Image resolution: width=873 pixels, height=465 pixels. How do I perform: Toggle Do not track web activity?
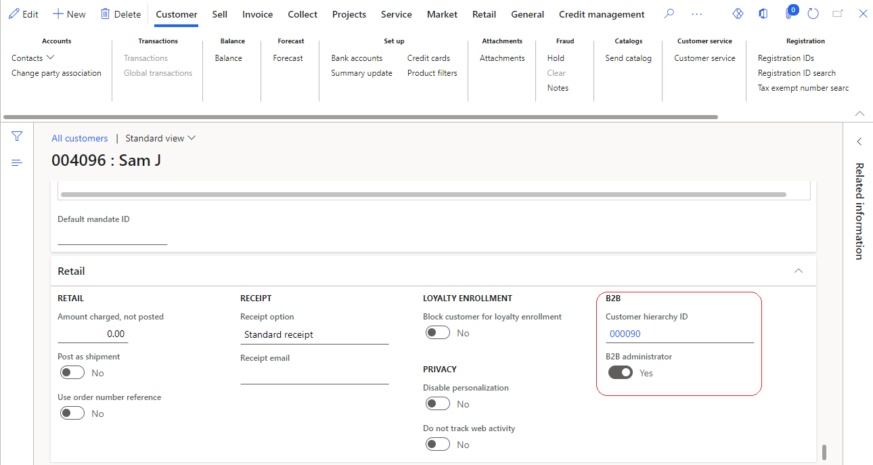(438, 445)
